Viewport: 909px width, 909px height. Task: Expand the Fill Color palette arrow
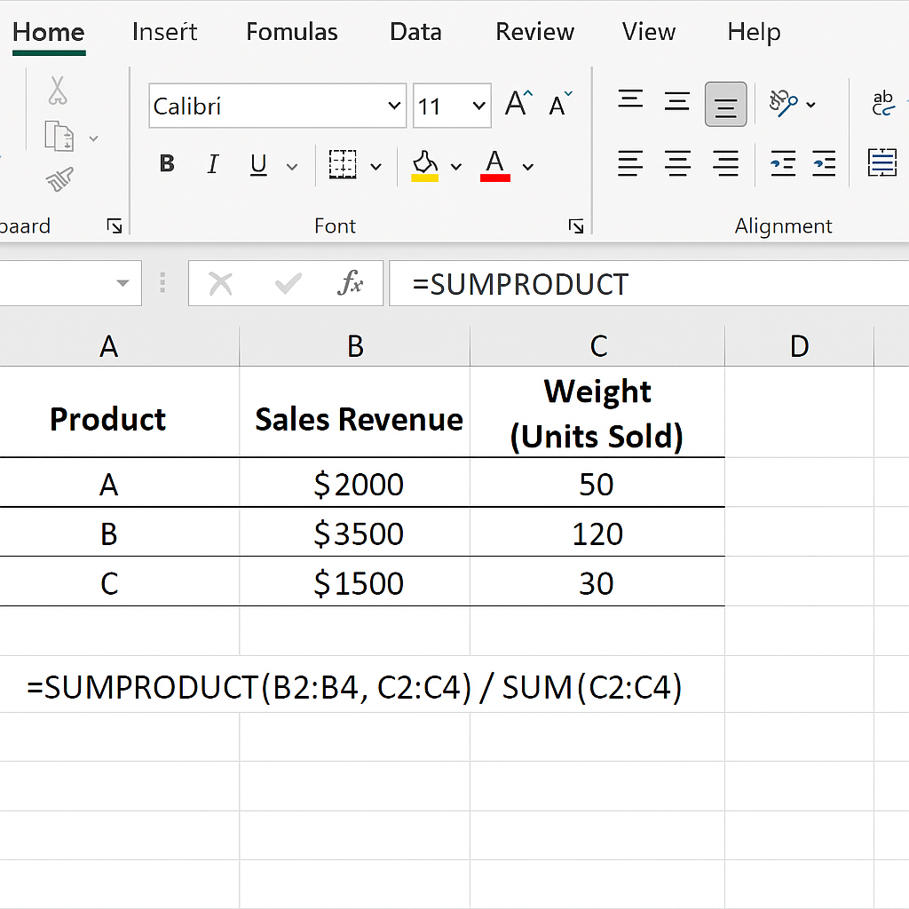point(456,168)
